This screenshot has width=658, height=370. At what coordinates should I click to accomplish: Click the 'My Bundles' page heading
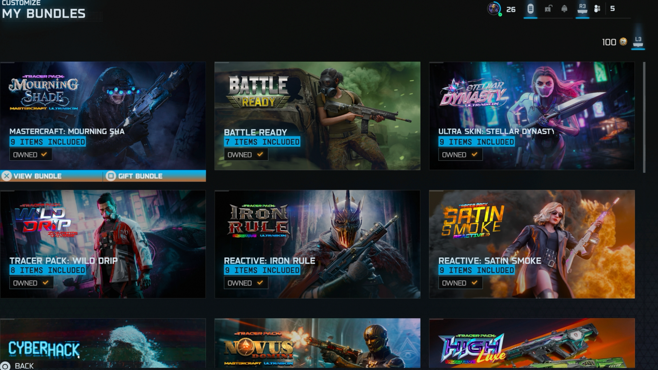(x=44, y=14)
